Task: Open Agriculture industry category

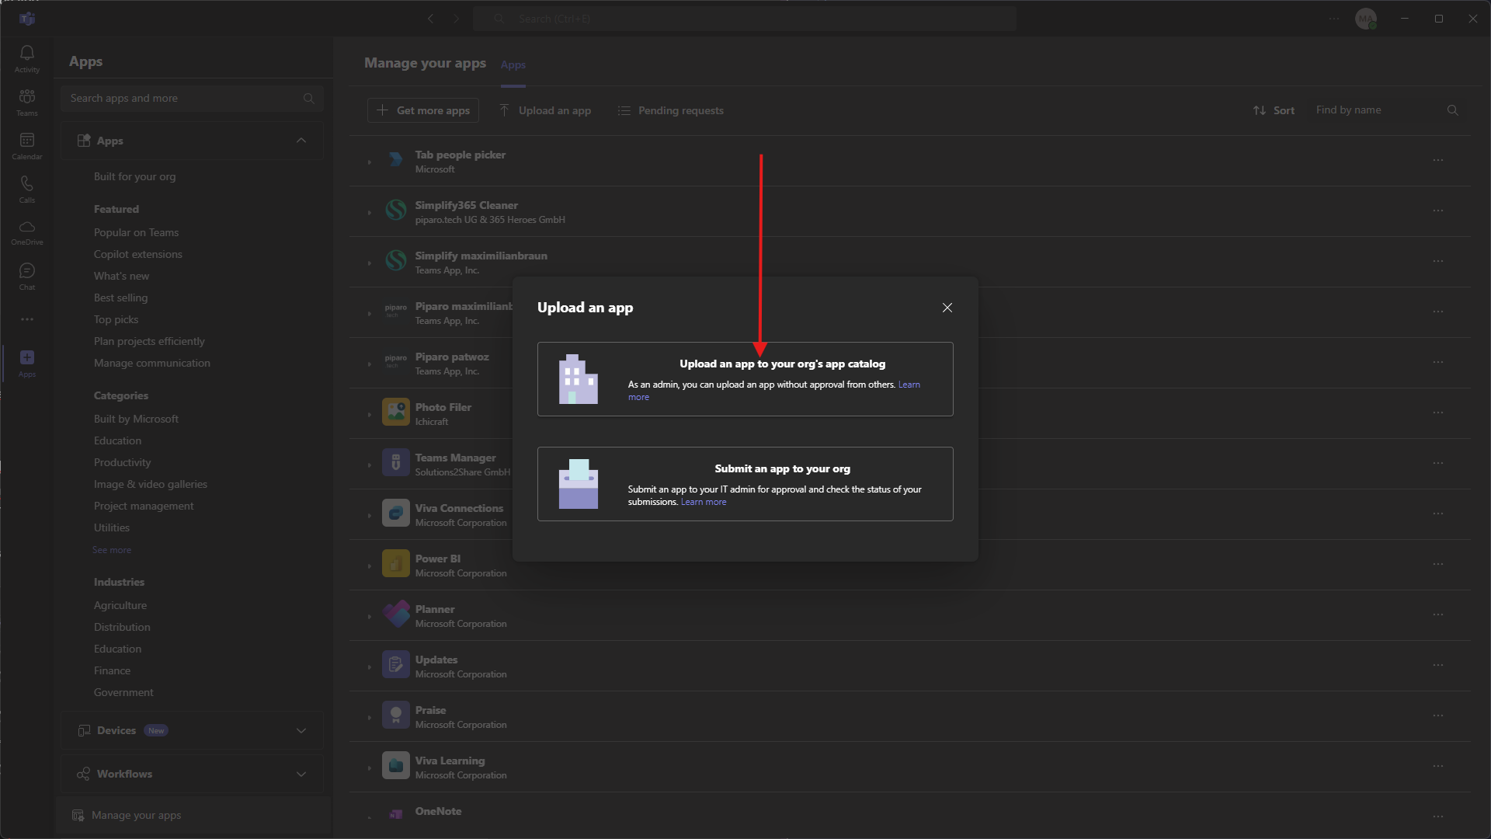Action: [x=120, y=606]
